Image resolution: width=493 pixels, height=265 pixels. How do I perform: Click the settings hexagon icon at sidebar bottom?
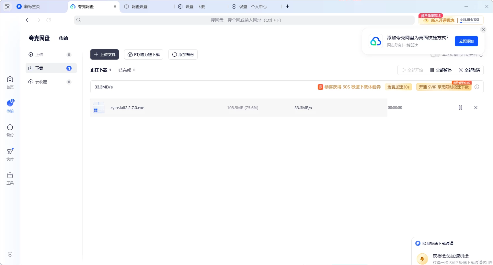10,254
